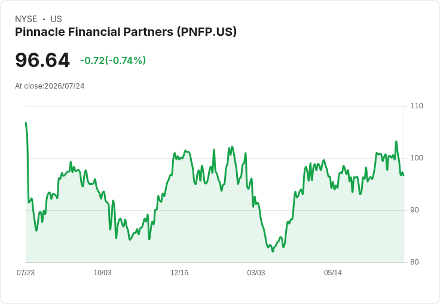Image resolution: width=440 pixels, height=304 pixels.
Task: Click the NYSE exchange label
Action: pyautogui.click(x=26, y=19)
